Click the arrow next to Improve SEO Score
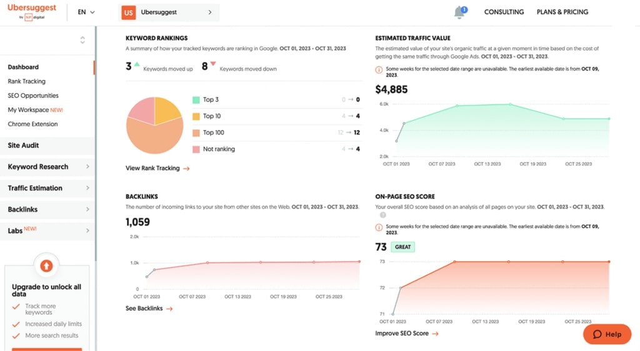This screenshot has width=640, height=351. coord(436,334)
